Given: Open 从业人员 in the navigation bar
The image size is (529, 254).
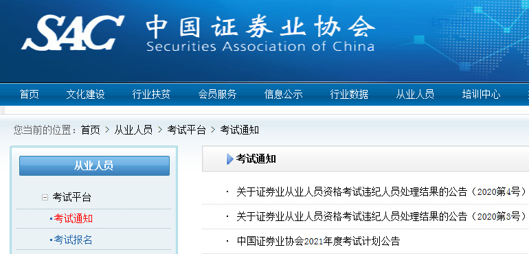Looking at the screenshot, I should 415,95.
